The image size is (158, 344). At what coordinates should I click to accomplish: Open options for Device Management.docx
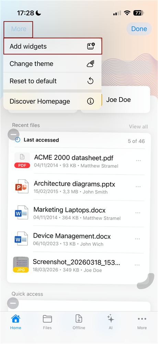click(x=137, y=239)
